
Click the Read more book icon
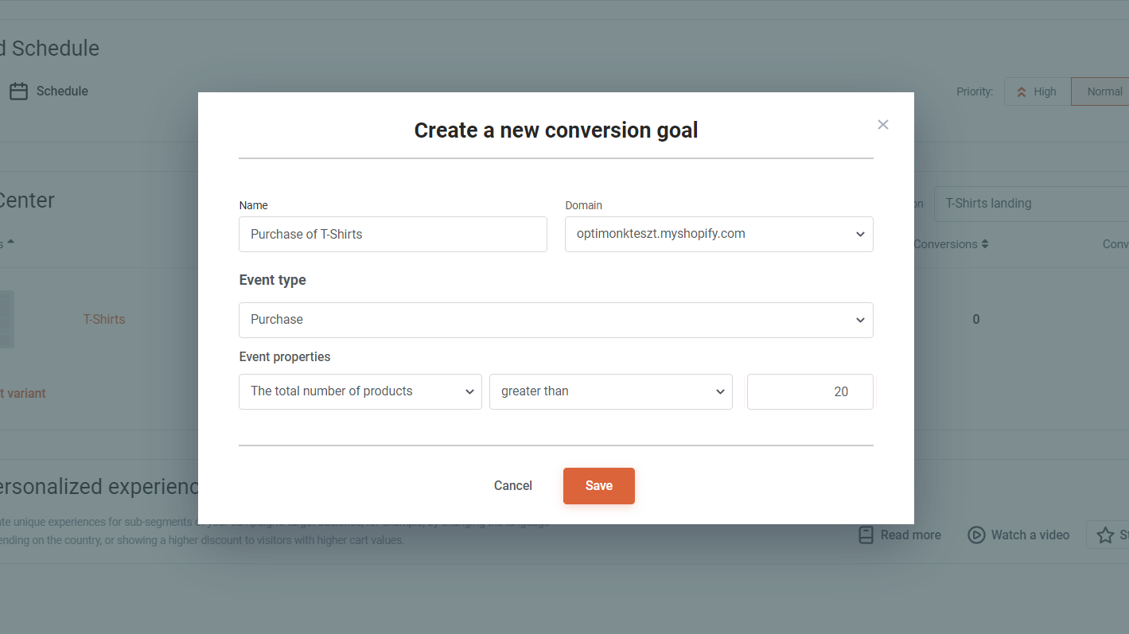866,535
